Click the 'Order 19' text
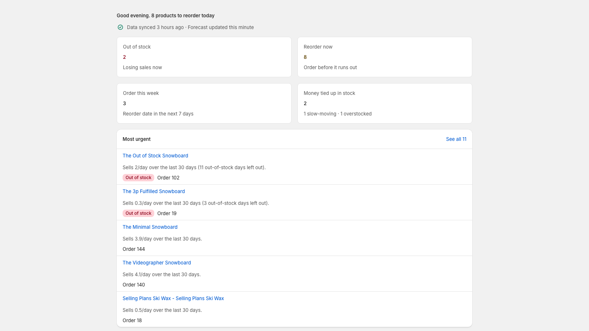Screen dimensions: 589x331 point(167,213)
